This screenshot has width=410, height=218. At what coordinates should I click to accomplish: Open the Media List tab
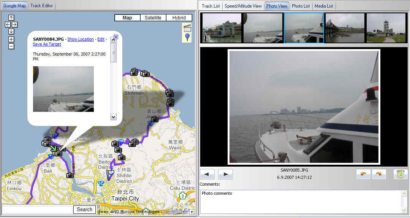pos(324,6)
